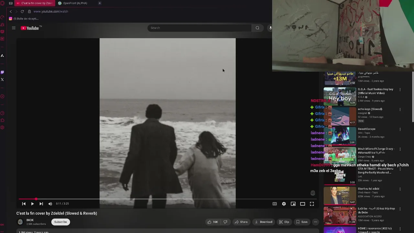Open X (Twitter) in the sidebar
Viewport: 414px width, 233px height.
click(2, 79)
